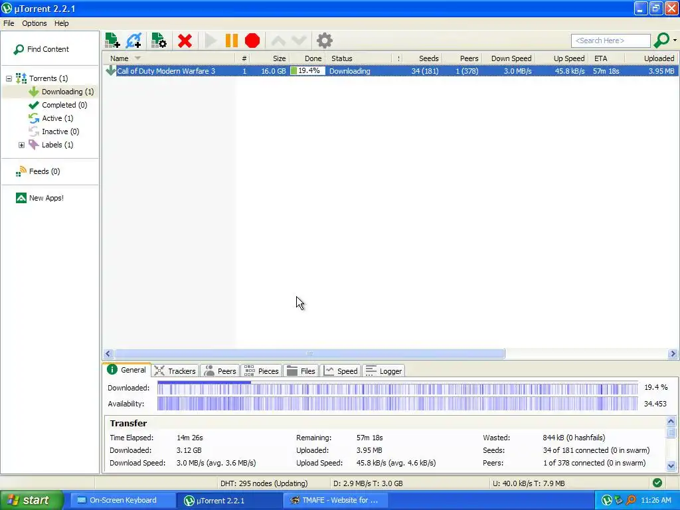
Task: Select Labels (1) in the sidebar
Action: [57, 145]
